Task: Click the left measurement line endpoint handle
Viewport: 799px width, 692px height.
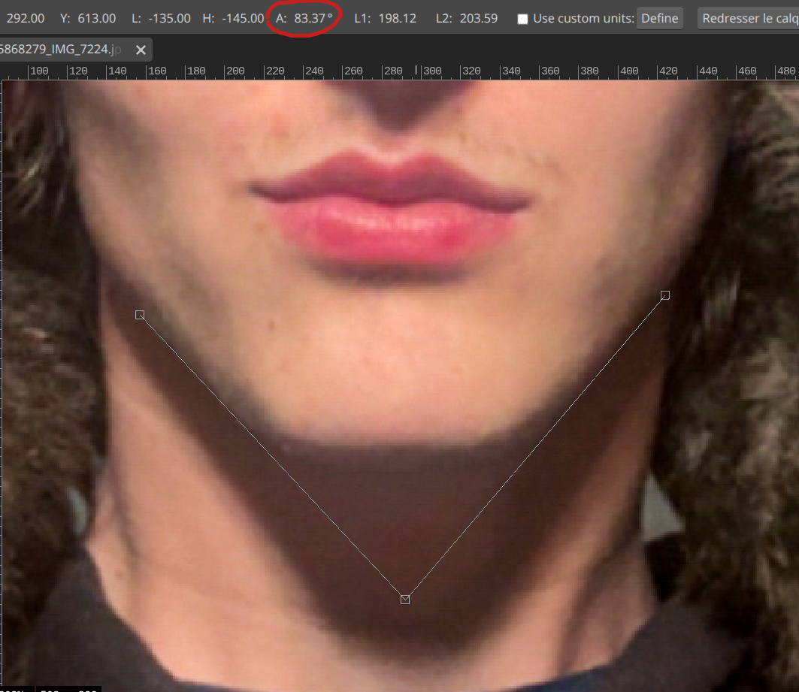Action: [140, 315]
